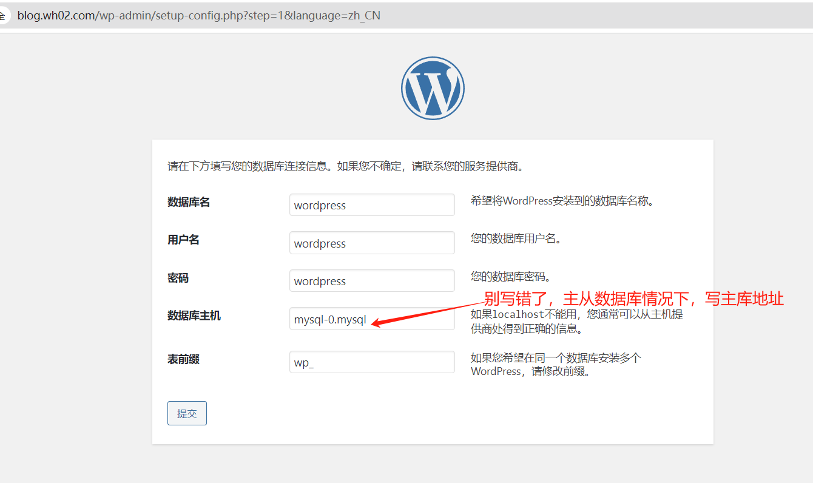Image resolution: width=813 pixels, height=483 pixels.
Task: Click the 数据库名 label
Action: coord(189,202)
